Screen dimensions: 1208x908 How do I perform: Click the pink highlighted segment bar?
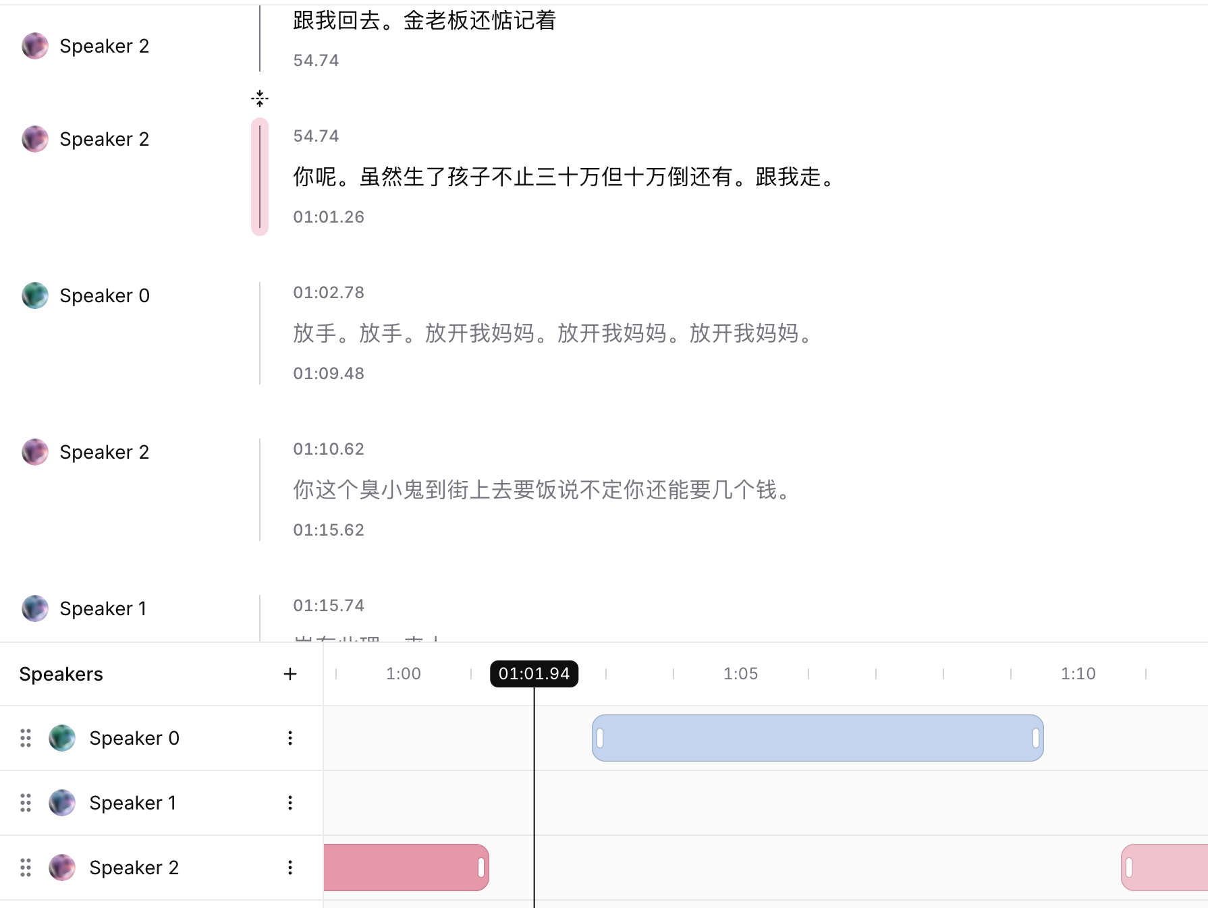(260, 177)
